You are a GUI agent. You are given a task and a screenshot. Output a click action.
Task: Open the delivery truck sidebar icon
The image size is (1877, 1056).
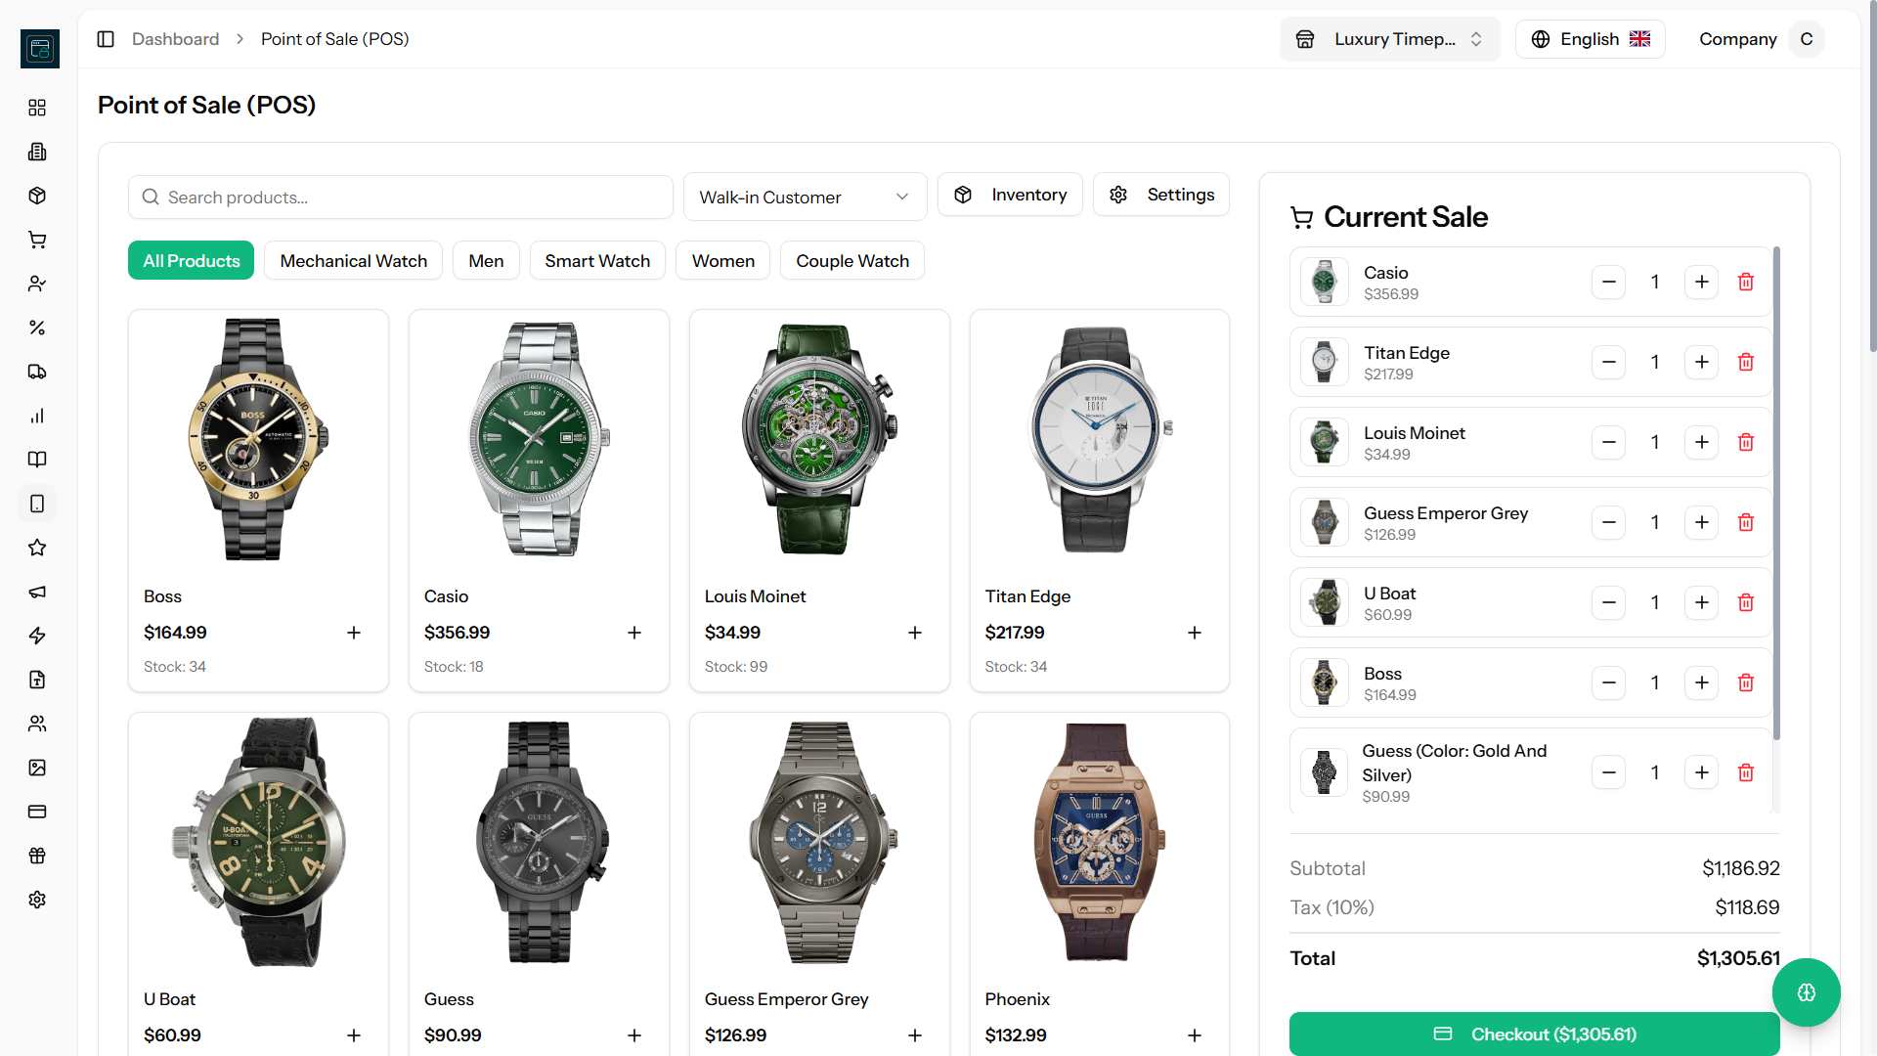[37, 372]
